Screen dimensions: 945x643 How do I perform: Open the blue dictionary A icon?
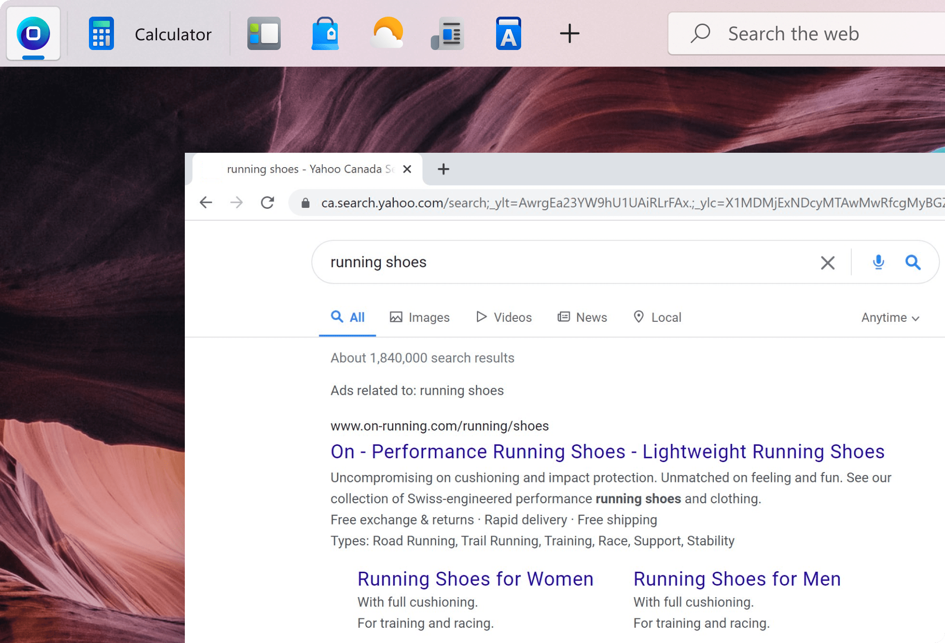point(508,34)
